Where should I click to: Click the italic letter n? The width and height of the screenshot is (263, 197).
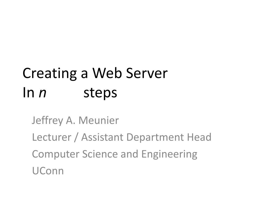pos(42,93)
